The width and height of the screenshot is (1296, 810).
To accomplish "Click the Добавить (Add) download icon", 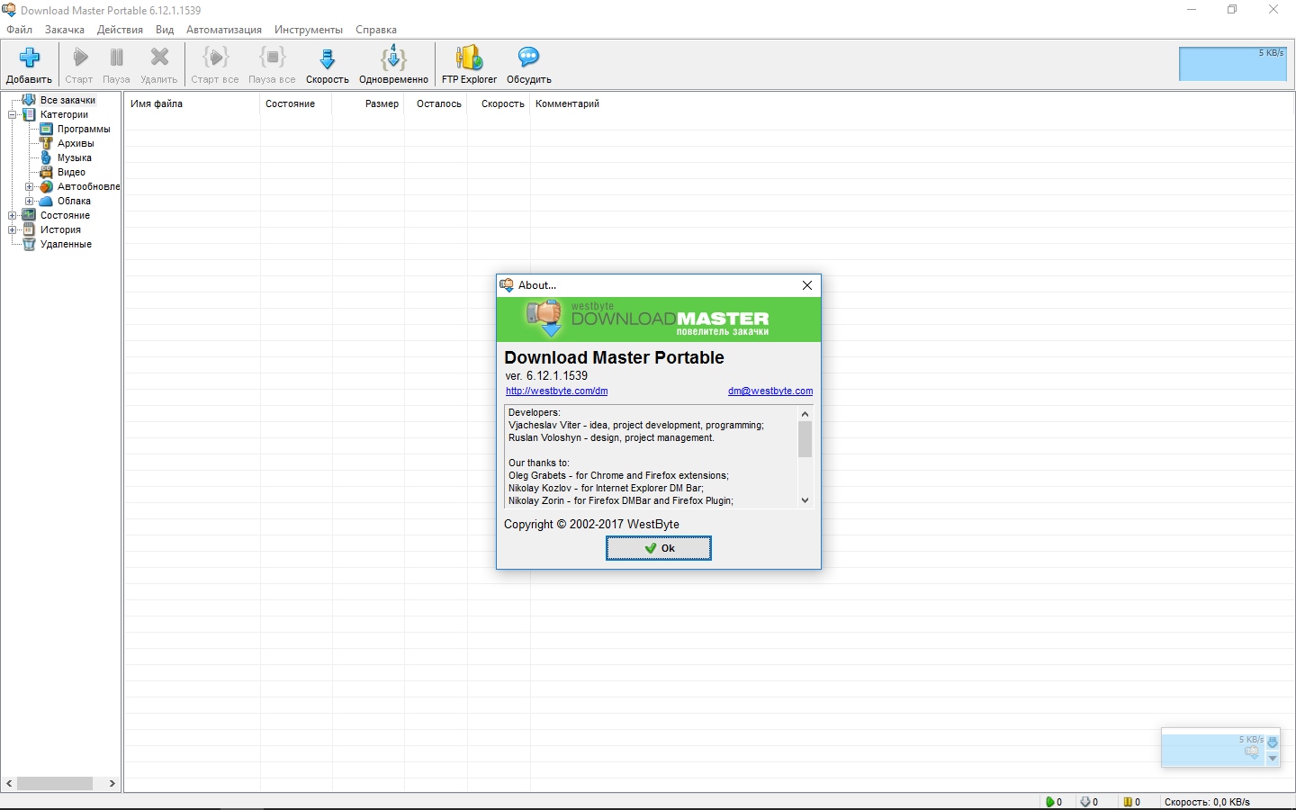I will point(29,58).
